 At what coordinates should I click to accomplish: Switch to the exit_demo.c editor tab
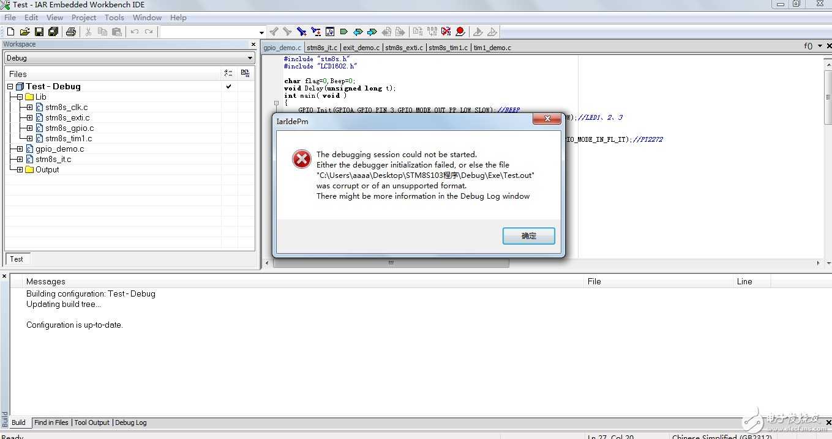(361, 48)
